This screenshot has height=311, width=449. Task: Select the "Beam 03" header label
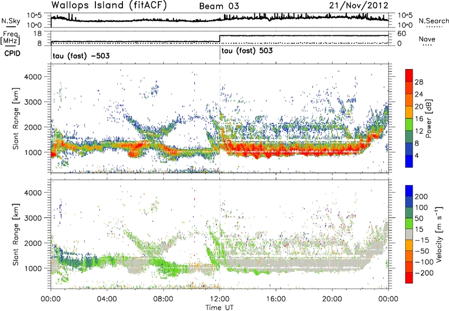click(219, 6)
